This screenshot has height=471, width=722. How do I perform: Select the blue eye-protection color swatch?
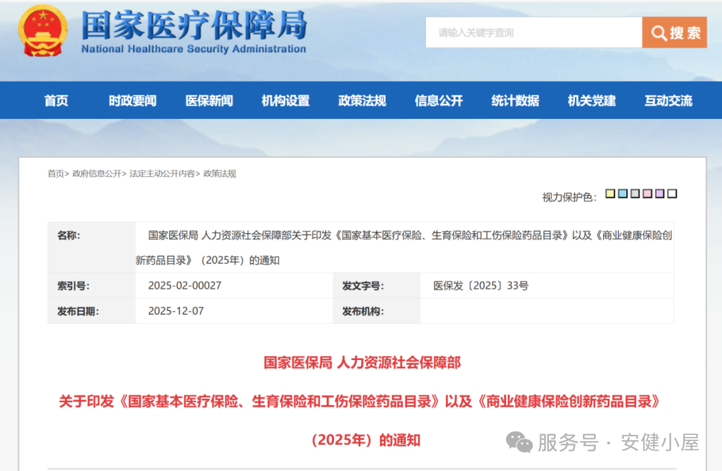click(622, 194)
